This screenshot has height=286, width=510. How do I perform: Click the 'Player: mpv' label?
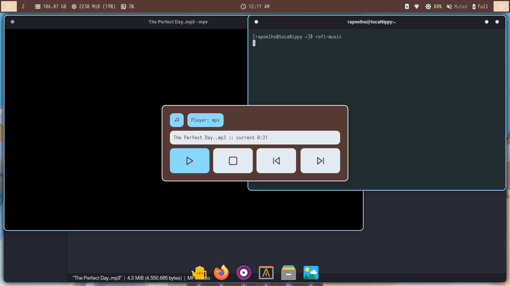point(205,120)
